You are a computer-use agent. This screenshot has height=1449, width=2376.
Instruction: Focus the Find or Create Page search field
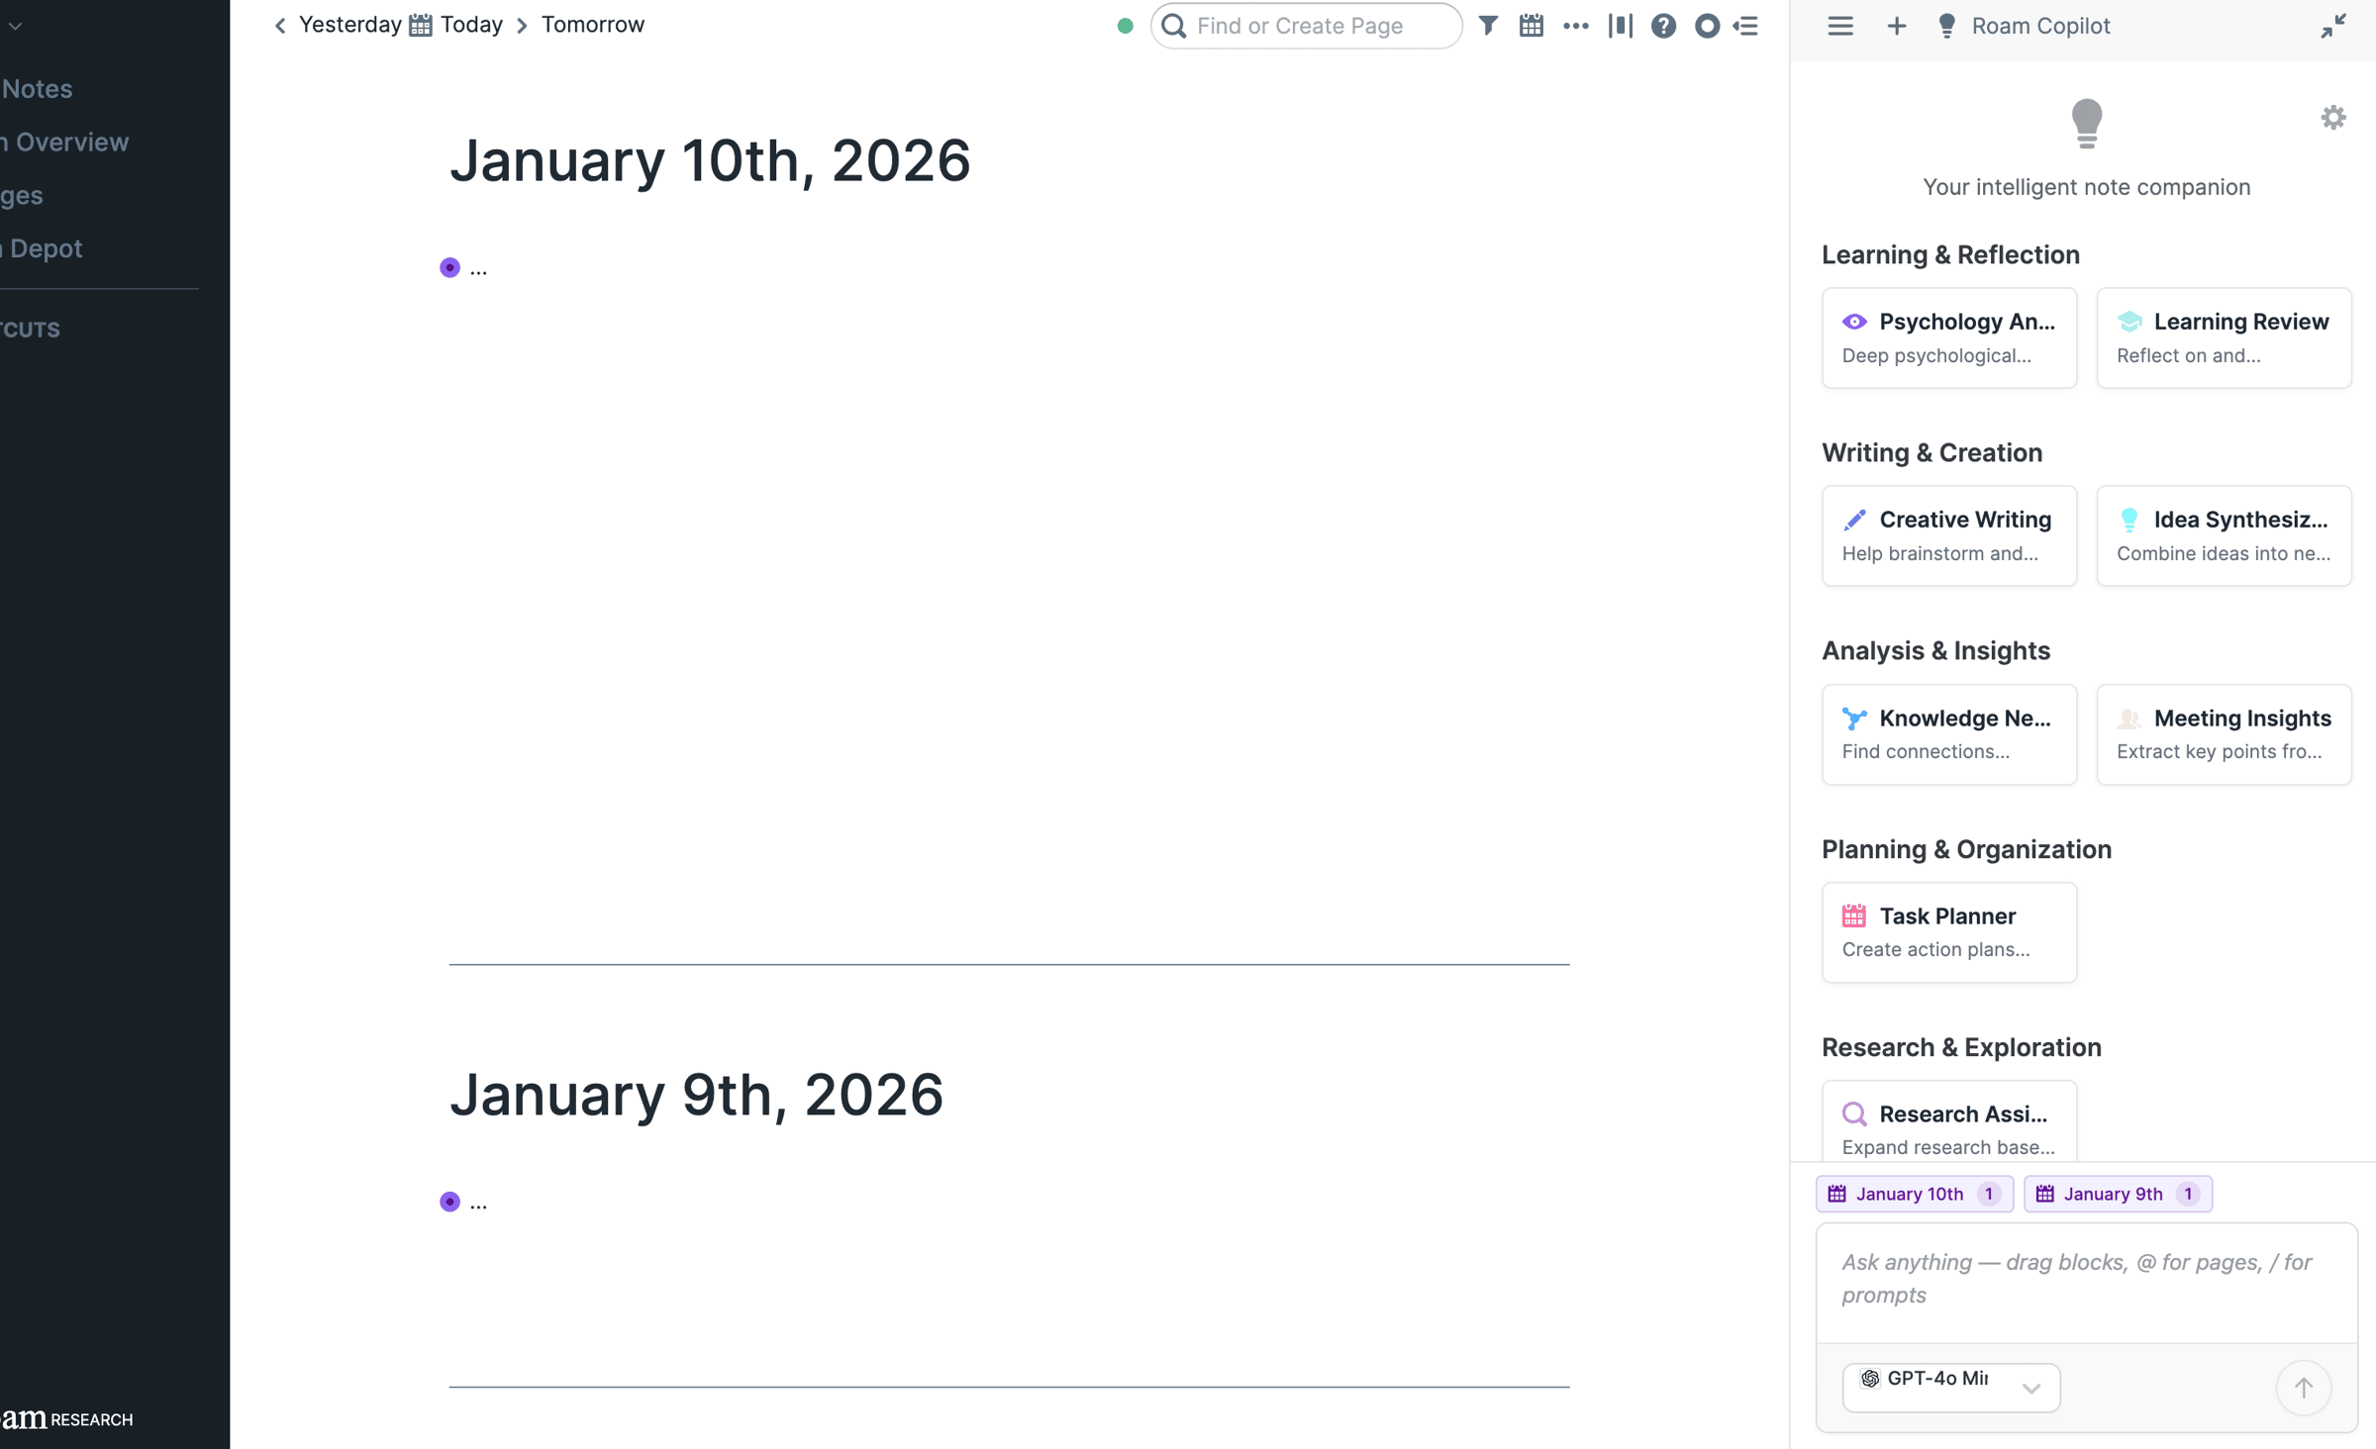click(x=1317, y=26)
